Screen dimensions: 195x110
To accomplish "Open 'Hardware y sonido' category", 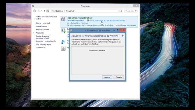I will pos(42,30).
